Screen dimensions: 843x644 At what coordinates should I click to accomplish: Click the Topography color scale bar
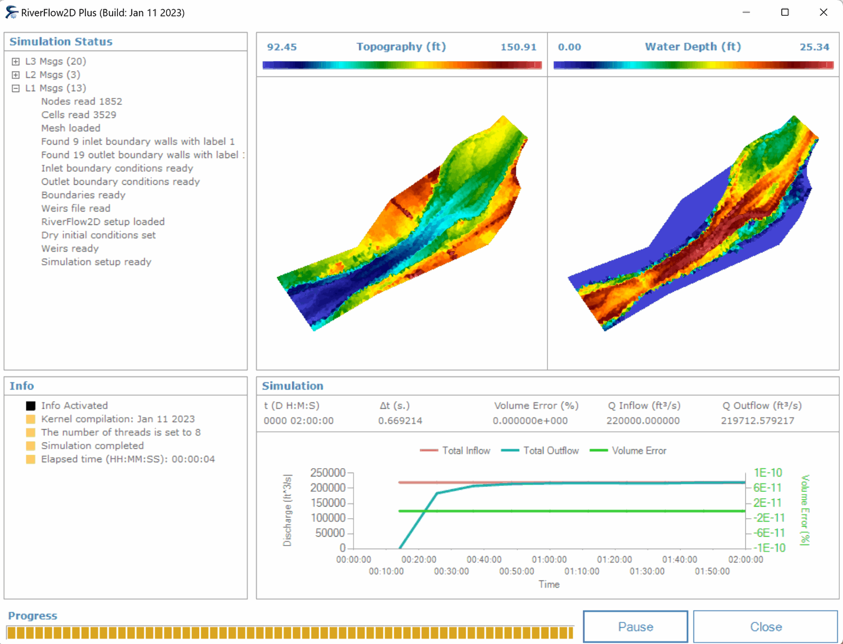point(402,65)
